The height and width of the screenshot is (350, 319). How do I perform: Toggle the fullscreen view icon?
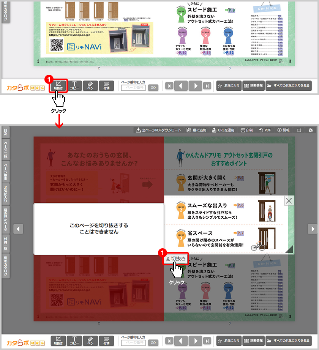click(x=299, y=130)
